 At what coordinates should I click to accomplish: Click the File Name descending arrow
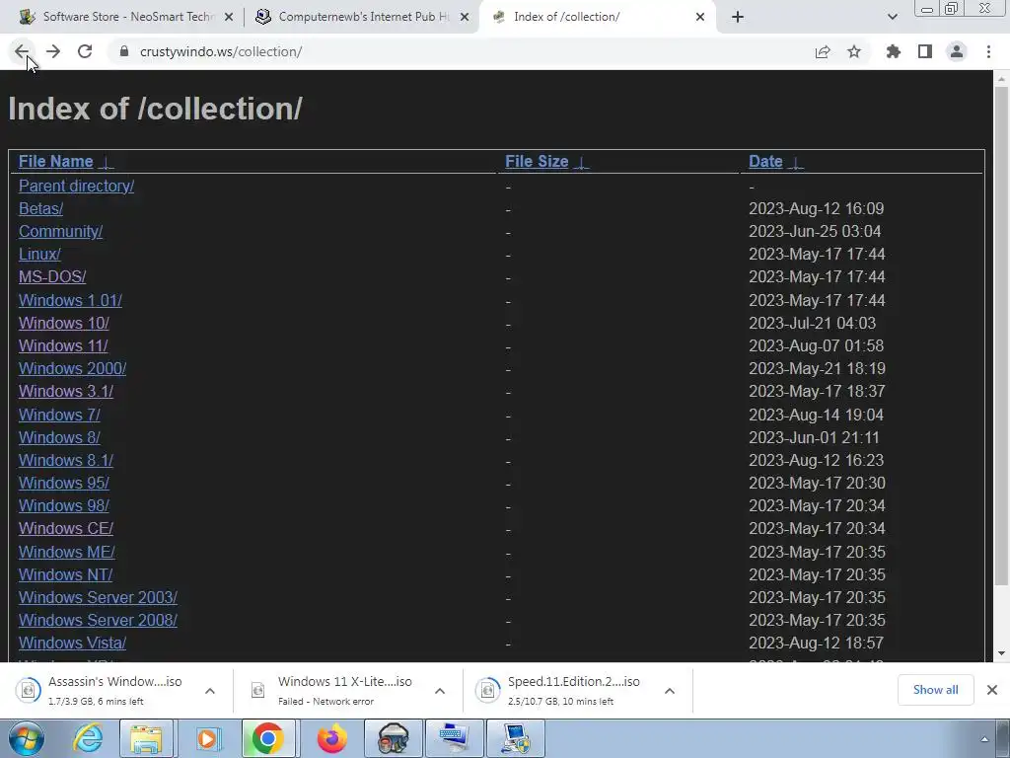(107, 163)
